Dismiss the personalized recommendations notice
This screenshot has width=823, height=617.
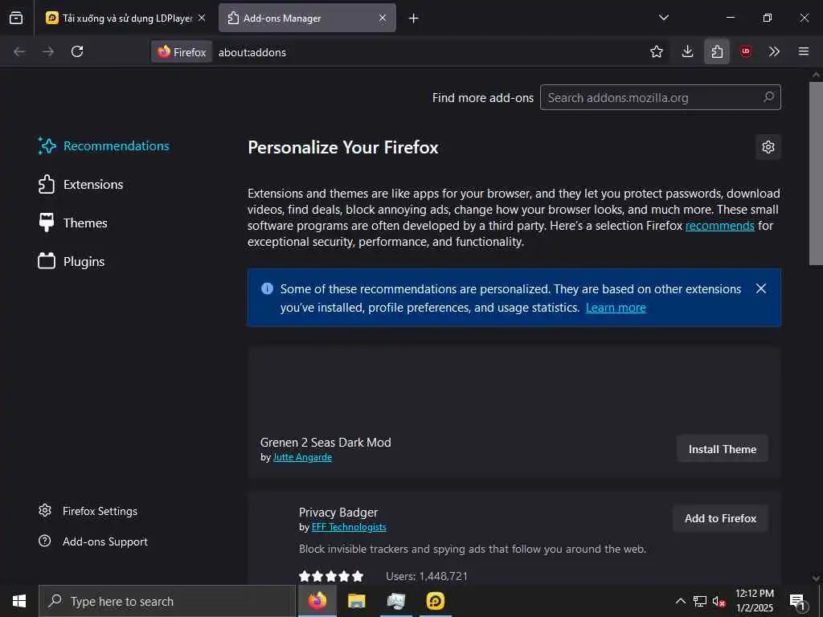(761, 288)
